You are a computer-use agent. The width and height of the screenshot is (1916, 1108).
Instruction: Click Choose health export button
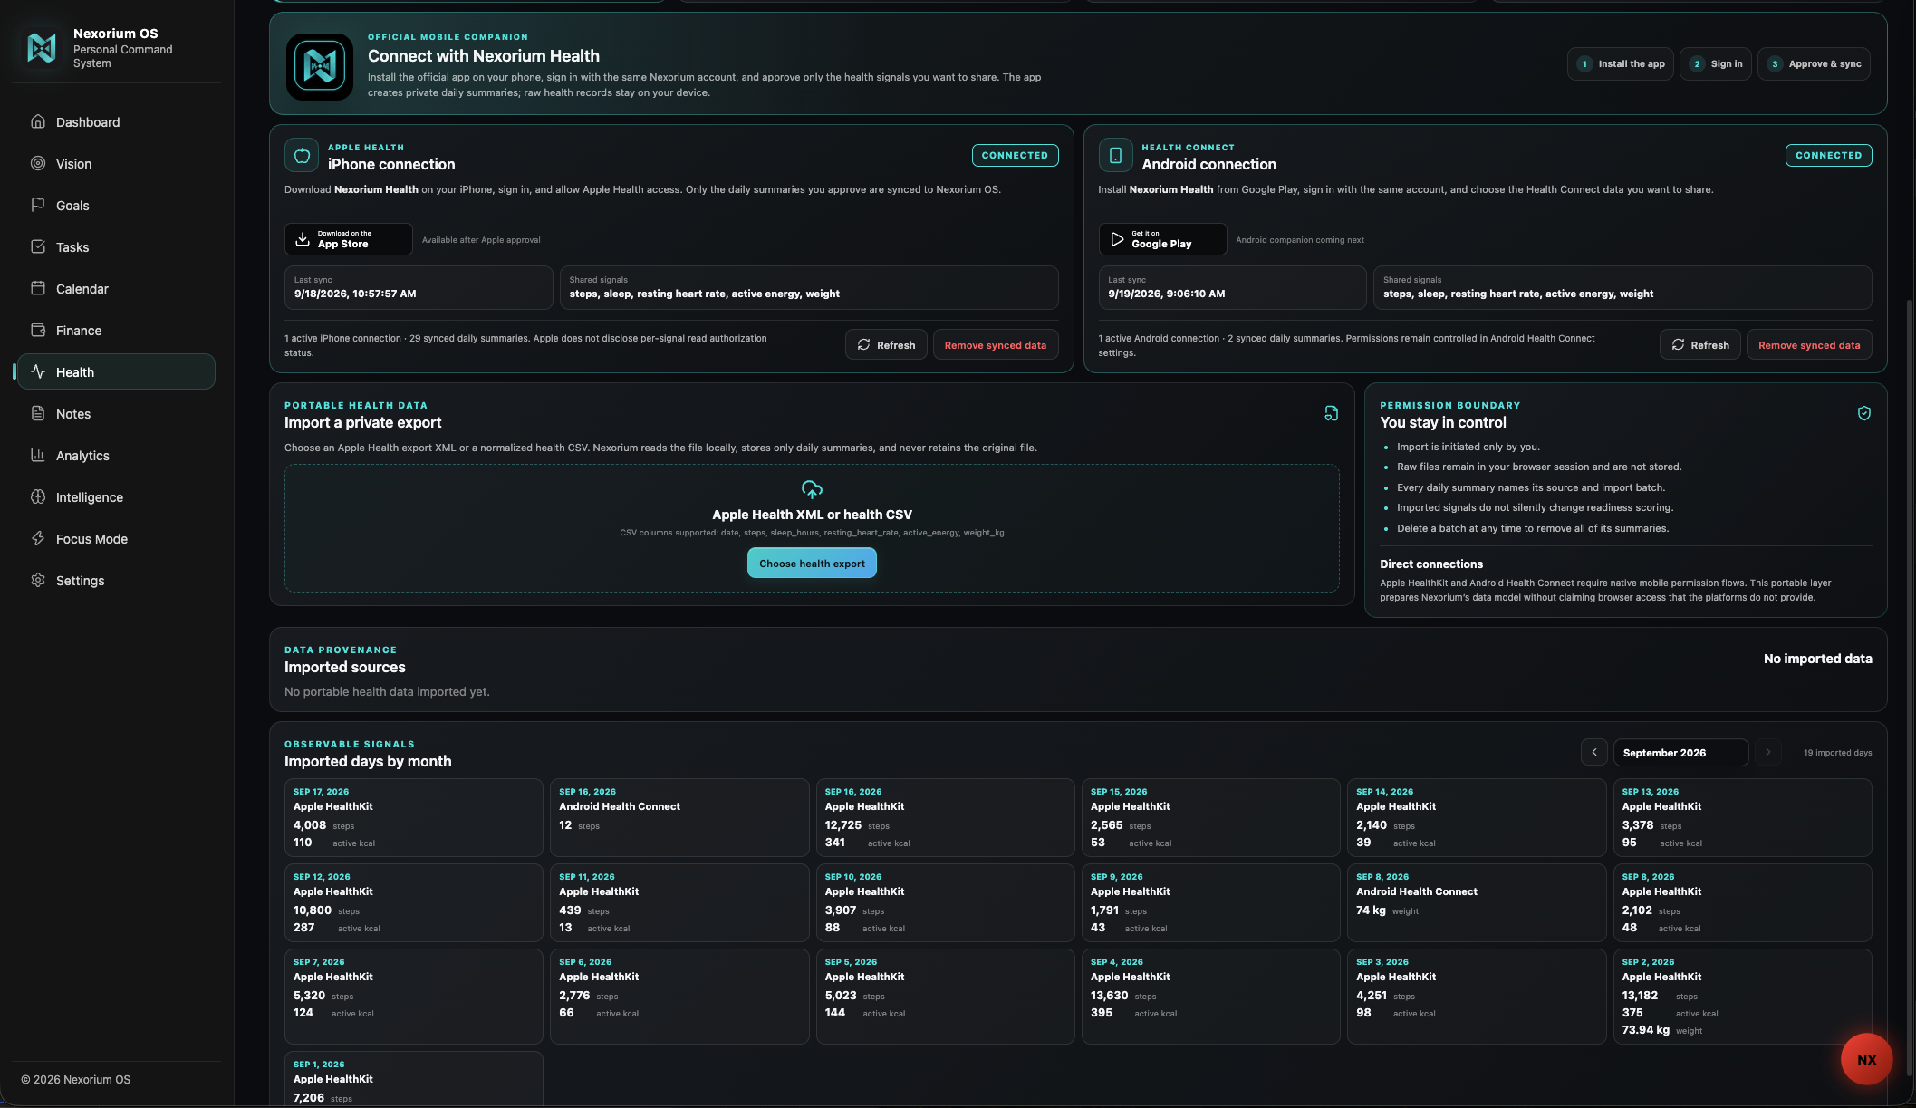pos(812,563)
